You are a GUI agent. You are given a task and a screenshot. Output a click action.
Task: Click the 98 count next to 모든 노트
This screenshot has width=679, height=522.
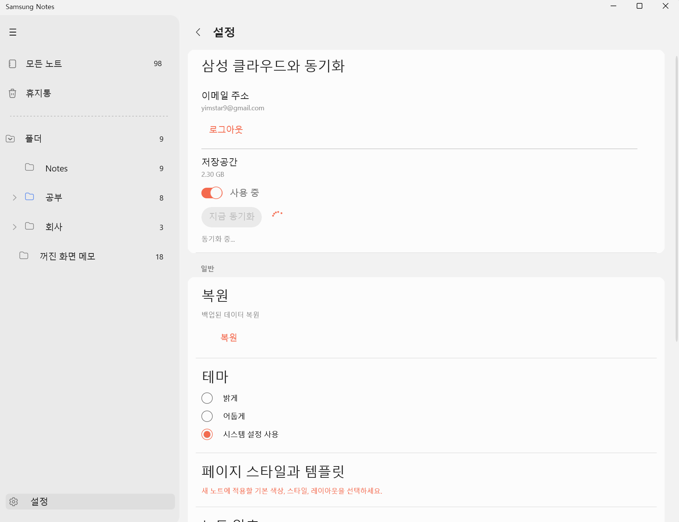pos(158,64)
